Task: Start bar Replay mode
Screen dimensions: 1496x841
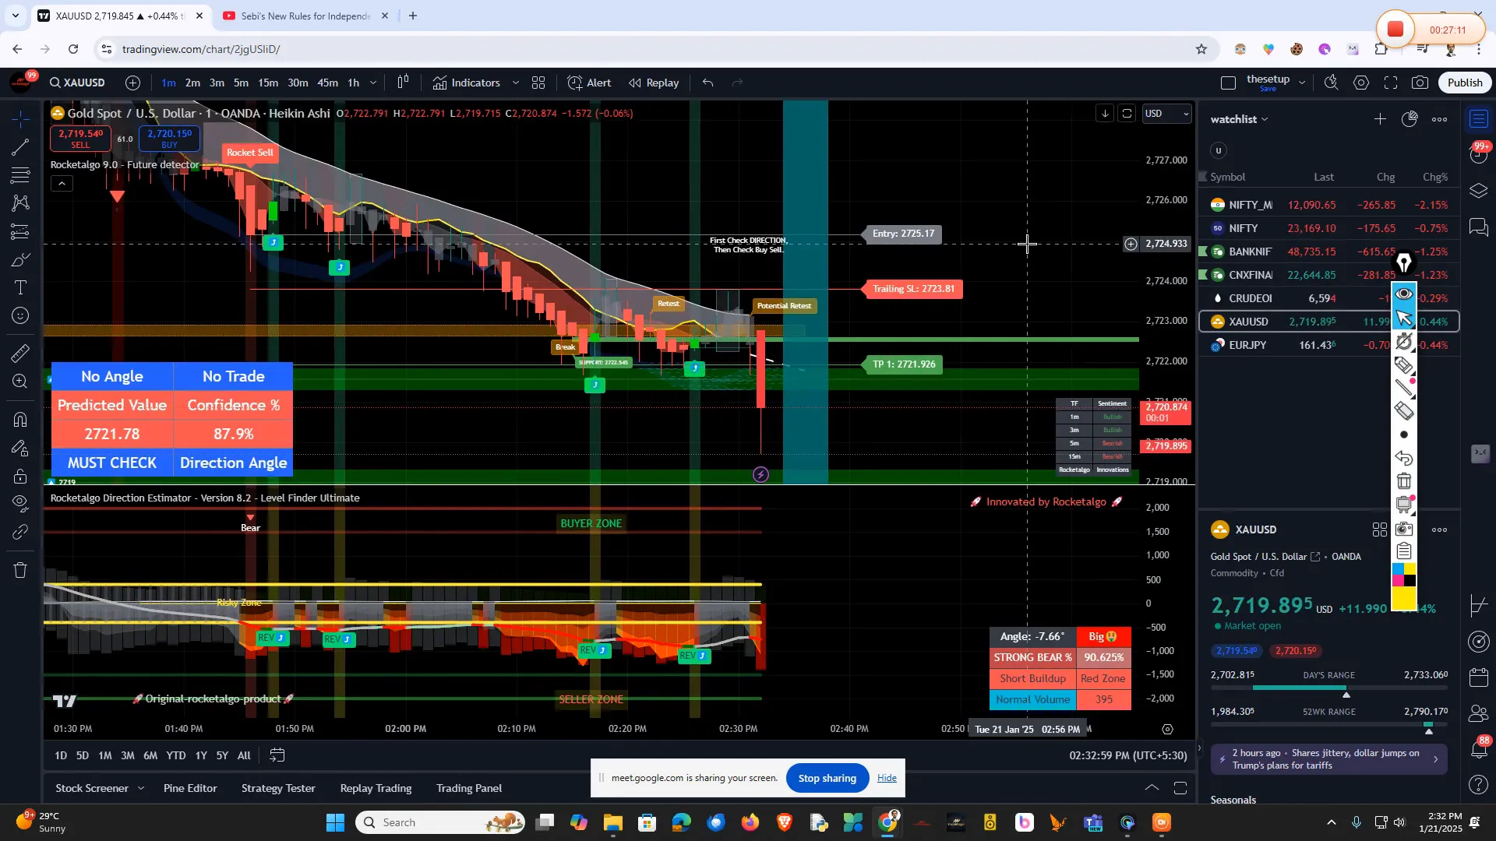Action: (654, 83)
